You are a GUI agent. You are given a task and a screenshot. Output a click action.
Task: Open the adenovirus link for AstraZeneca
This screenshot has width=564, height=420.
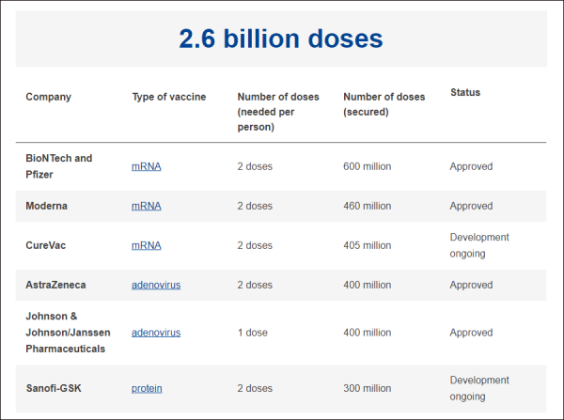point(156,285)
